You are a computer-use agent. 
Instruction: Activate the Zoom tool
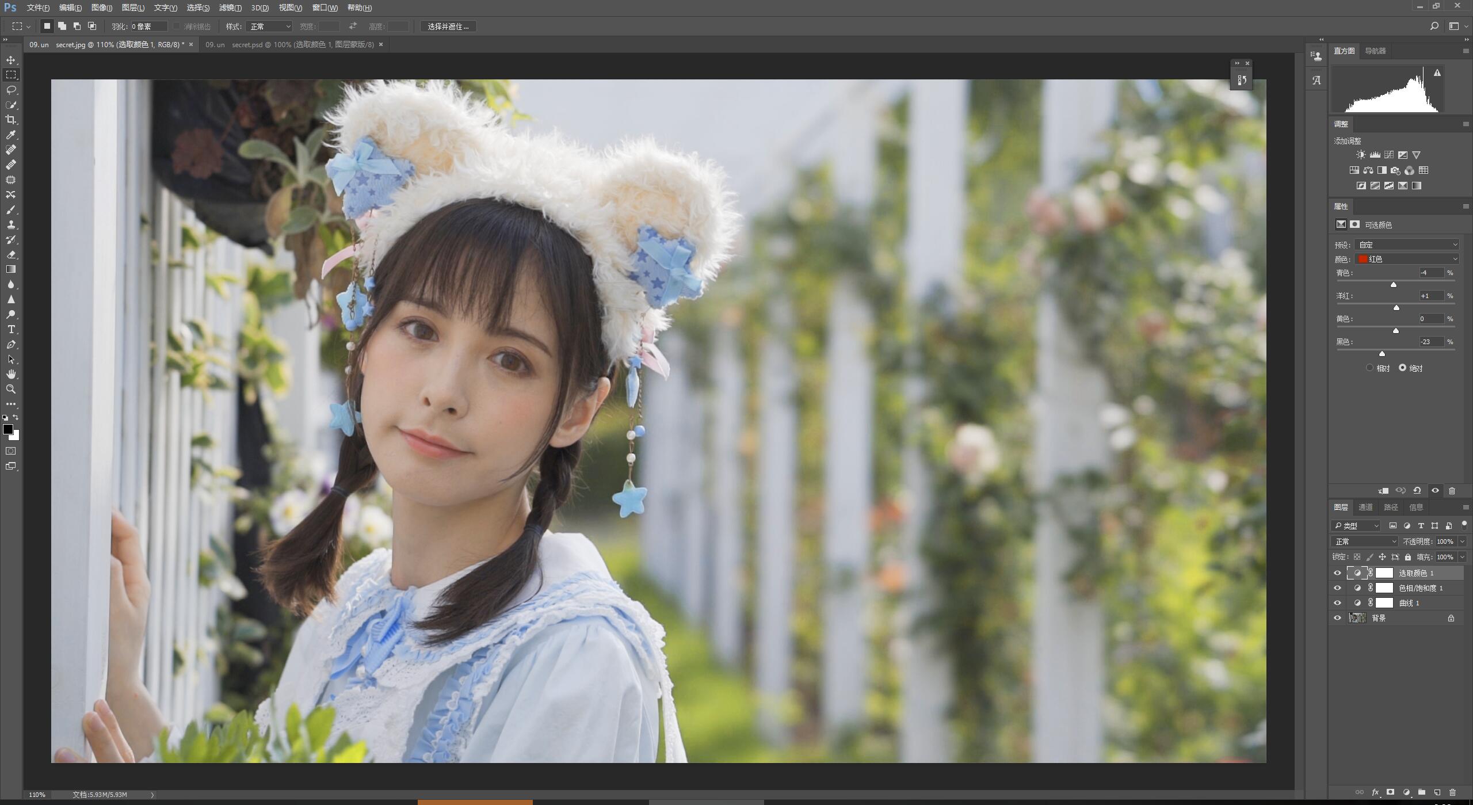tap(11, 389)
